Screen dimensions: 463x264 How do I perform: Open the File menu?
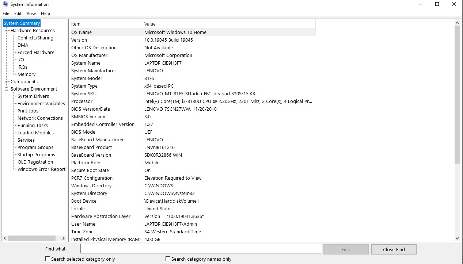(x=6, y=14)
